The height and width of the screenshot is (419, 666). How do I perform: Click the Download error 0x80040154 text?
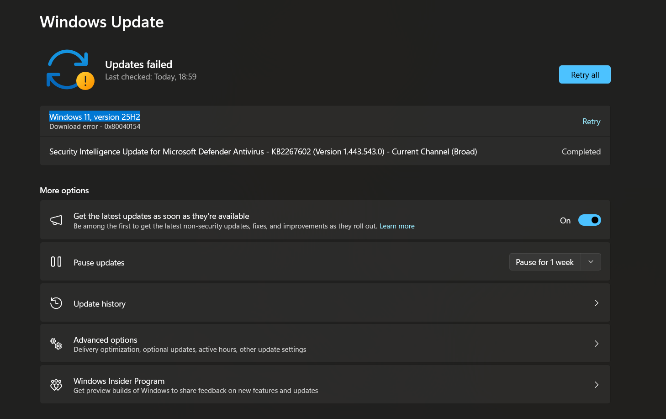click(x=95, y=127)
